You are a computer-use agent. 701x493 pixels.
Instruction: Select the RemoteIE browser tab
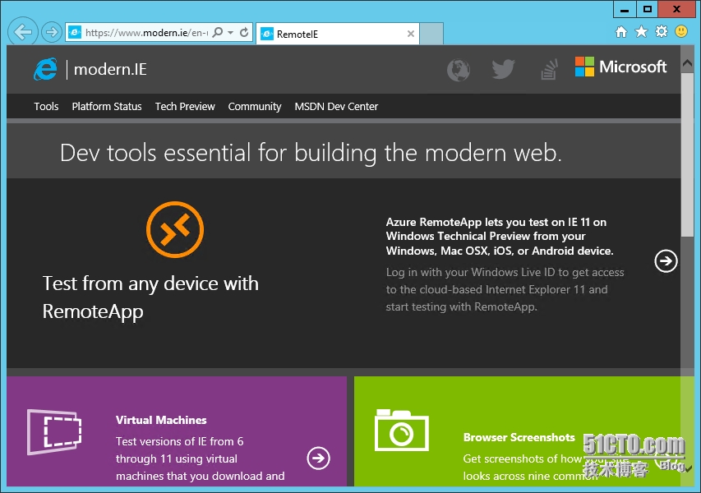338,34
